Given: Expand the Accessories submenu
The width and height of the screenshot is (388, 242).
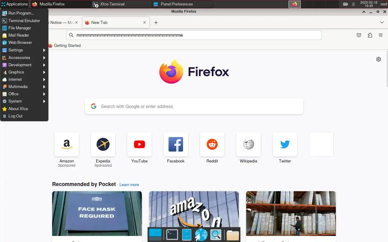Looking at the screenshot, I should 24,57.
